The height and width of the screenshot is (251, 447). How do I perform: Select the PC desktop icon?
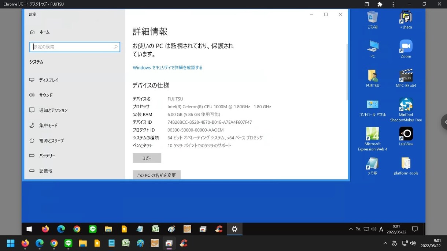(x=373, y=49)
